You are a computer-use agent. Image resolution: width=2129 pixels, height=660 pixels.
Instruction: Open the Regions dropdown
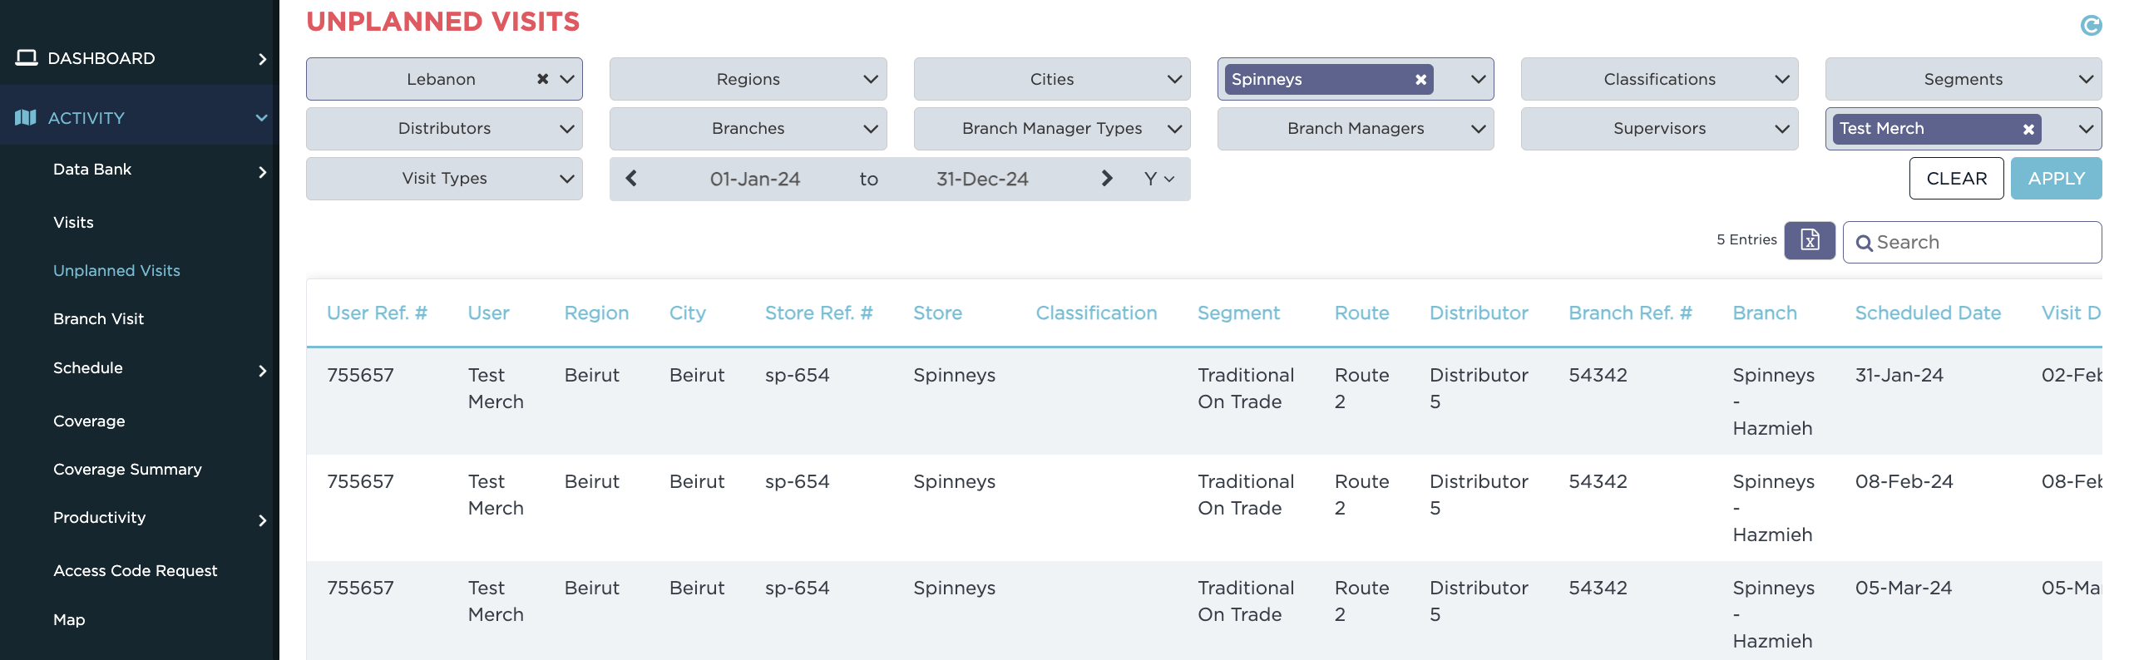(x=748, y=79)
